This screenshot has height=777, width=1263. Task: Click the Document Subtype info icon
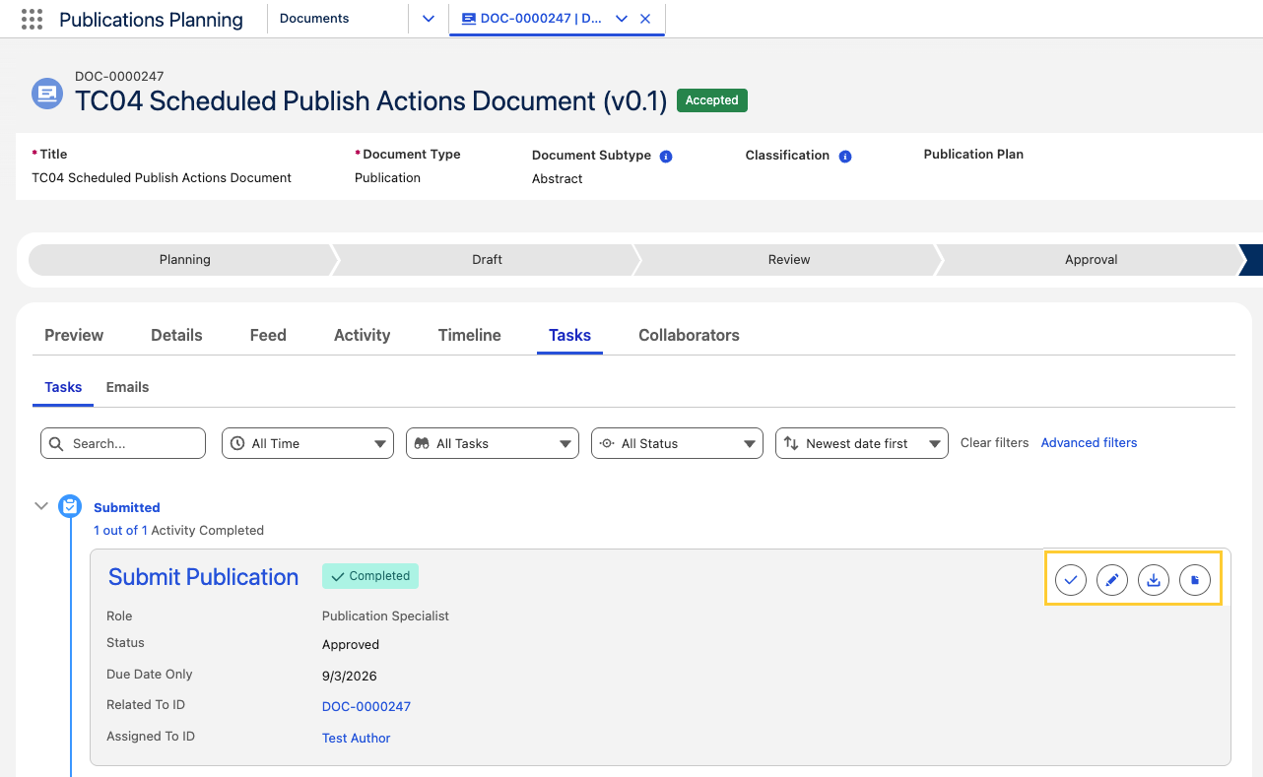[666, 156]
